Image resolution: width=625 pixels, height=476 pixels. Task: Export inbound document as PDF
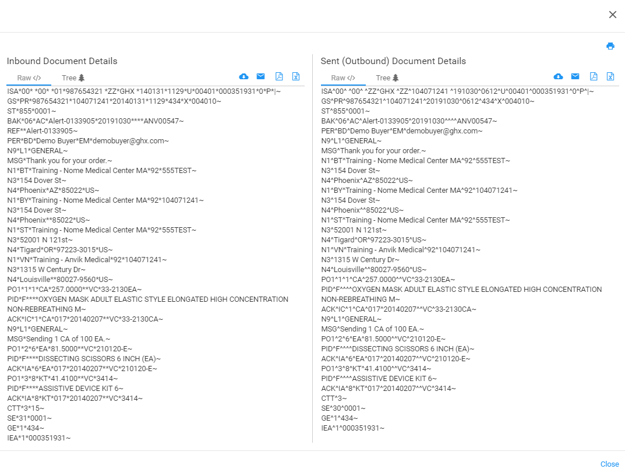click(279, 77)
